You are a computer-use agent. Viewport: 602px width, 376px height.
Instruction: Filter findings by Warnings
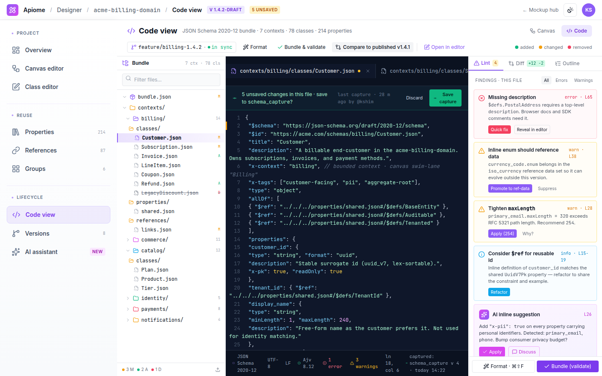[583, 80]
